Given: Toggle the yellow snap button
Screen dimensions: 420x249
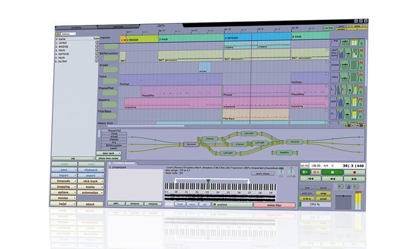Looking at the screenshot, I should point(323,193).
